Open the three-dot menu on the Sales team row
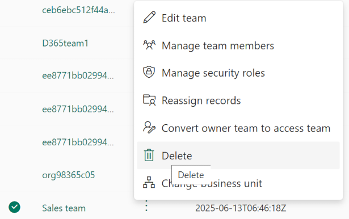349x219 pixels. [146, 205]
